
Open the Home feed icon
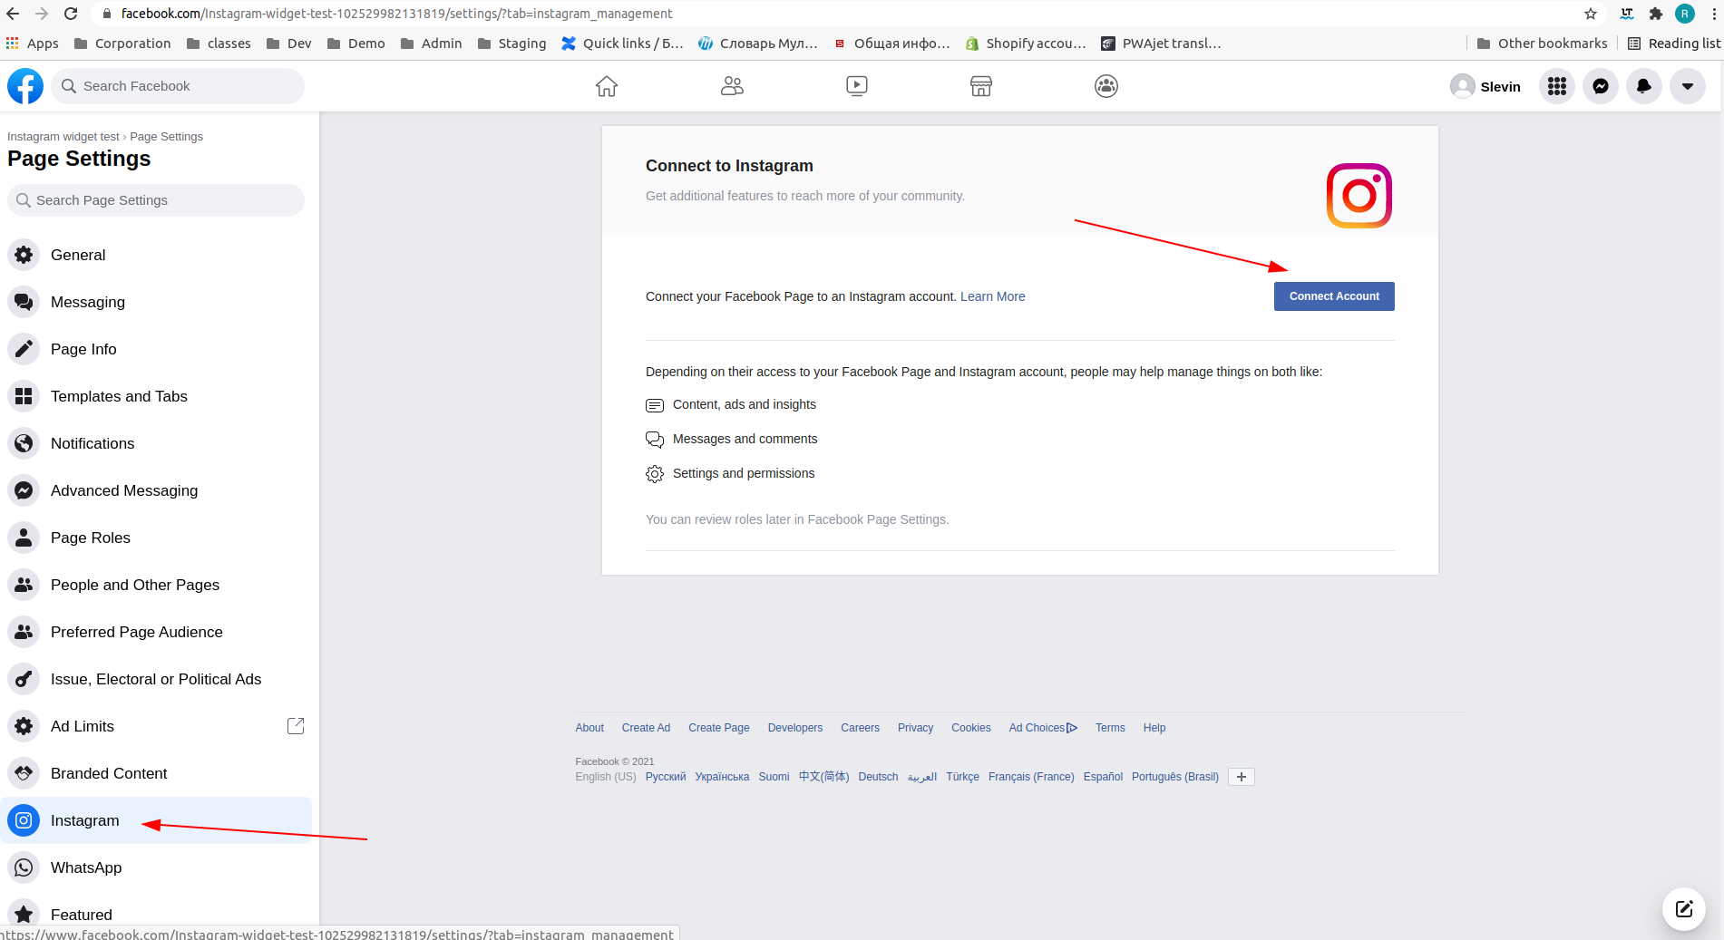tap(607, 86)
